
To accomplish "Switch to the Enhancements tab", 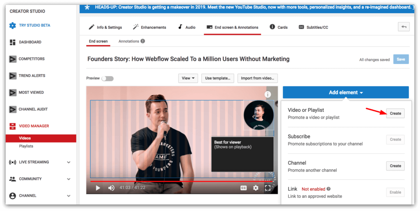I will pyautogui.click(x=149, y=27).
